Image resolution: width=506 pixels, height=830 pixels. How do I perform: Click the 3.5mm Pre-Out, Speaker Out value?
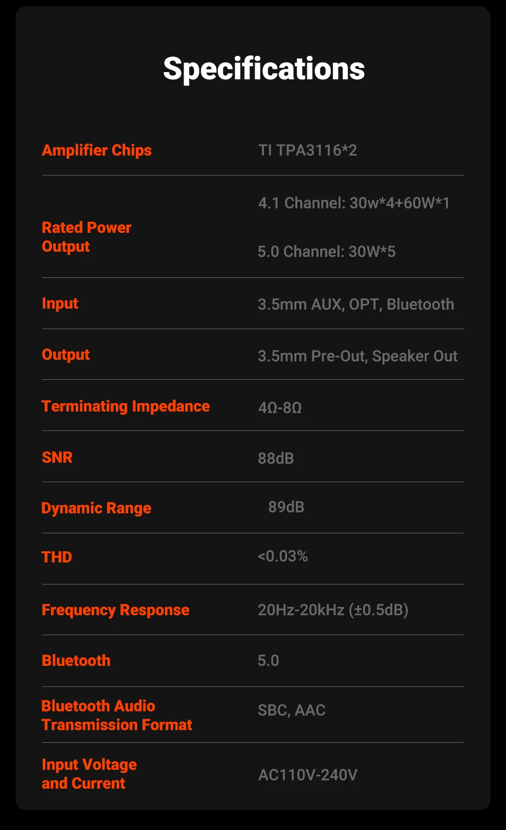pos(357,356)
